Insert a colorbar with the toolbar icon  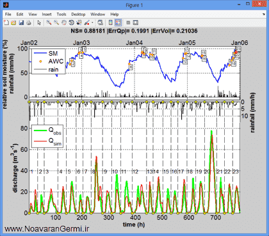tap(111, 22)
